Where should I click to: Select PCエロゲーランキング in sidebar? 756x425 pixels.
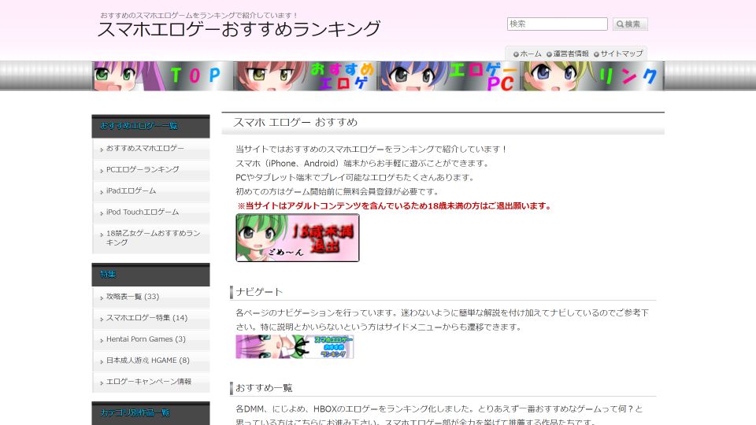tap(143, 169)
